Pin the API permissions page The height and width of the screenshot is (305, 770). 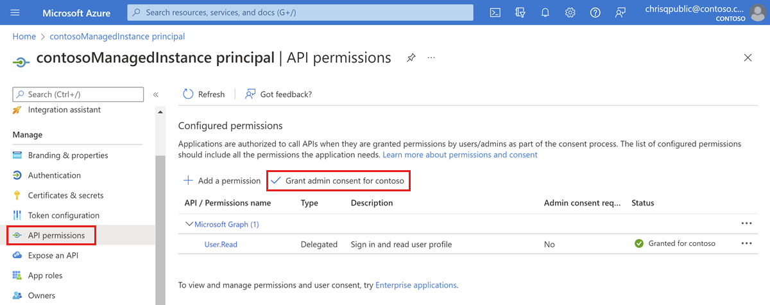click(x=411, y=58)
